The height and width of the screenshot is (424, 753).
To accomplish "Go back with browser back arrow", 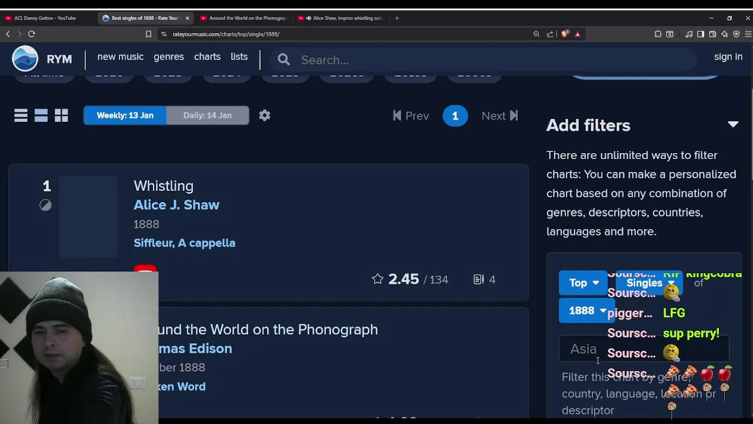I will point(8,34).
